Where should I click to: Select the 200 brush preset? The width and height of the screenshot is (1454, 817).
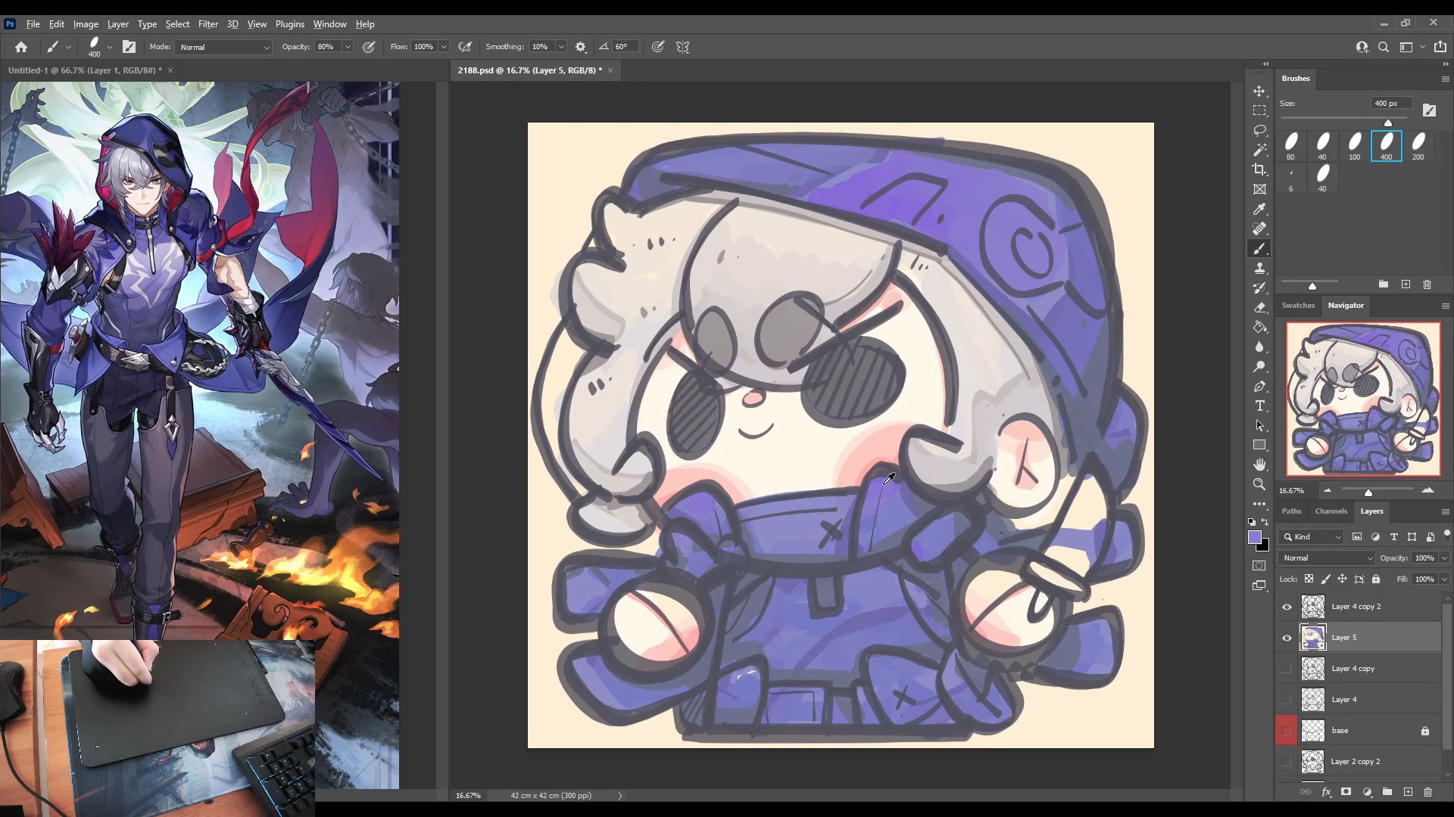pyautogui.click(x=1418, y=146)
